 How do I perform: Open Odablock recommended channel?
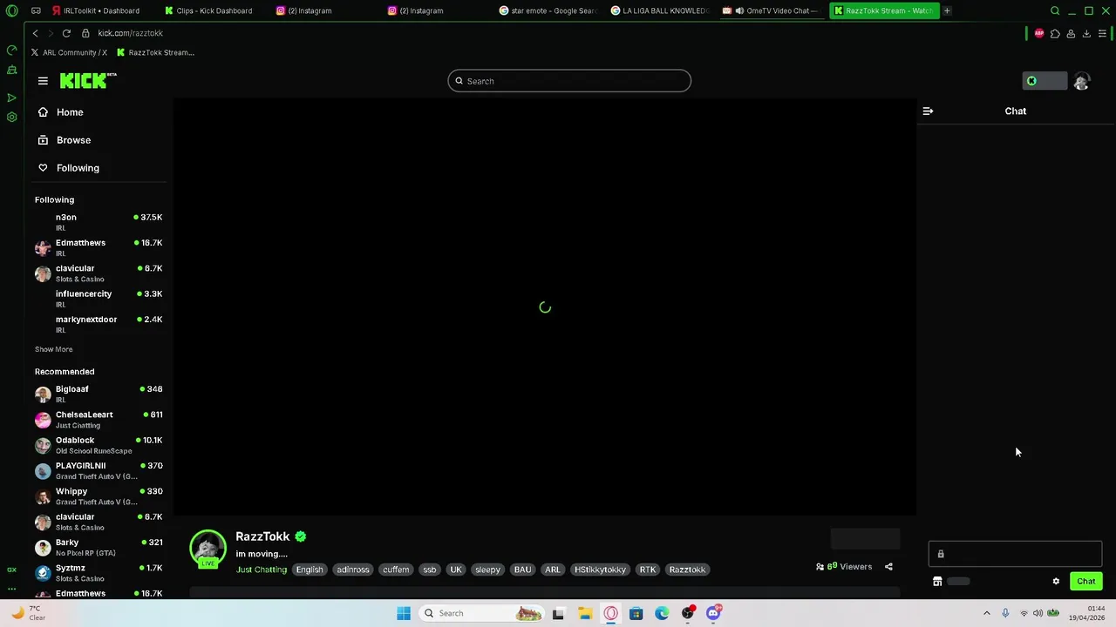point(99,445)
